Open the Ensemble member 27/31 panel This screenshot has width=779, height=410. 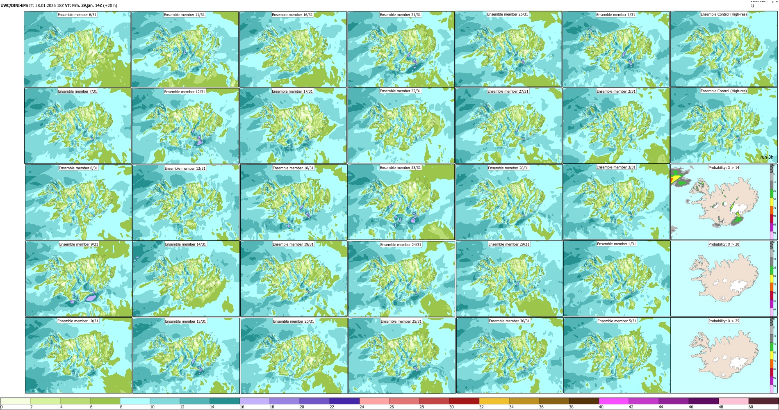509,126
